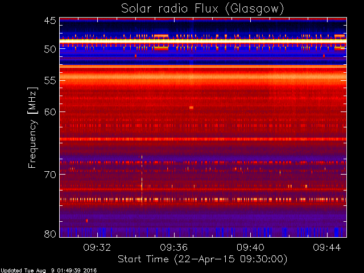Click the small red spot near 78 MHz

coord(87,221)
